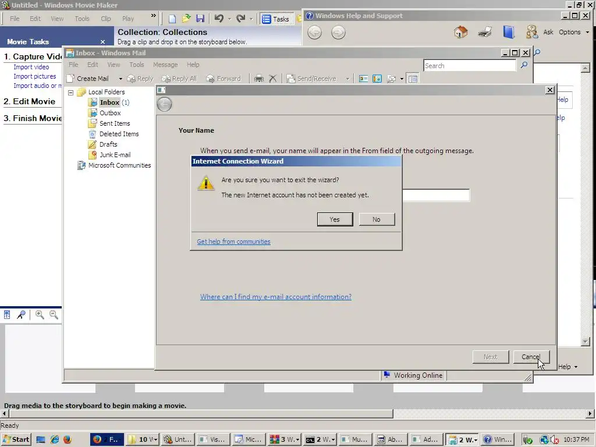Click the volume icon in the system tray

pyautogui.click(x=554, y=440)
